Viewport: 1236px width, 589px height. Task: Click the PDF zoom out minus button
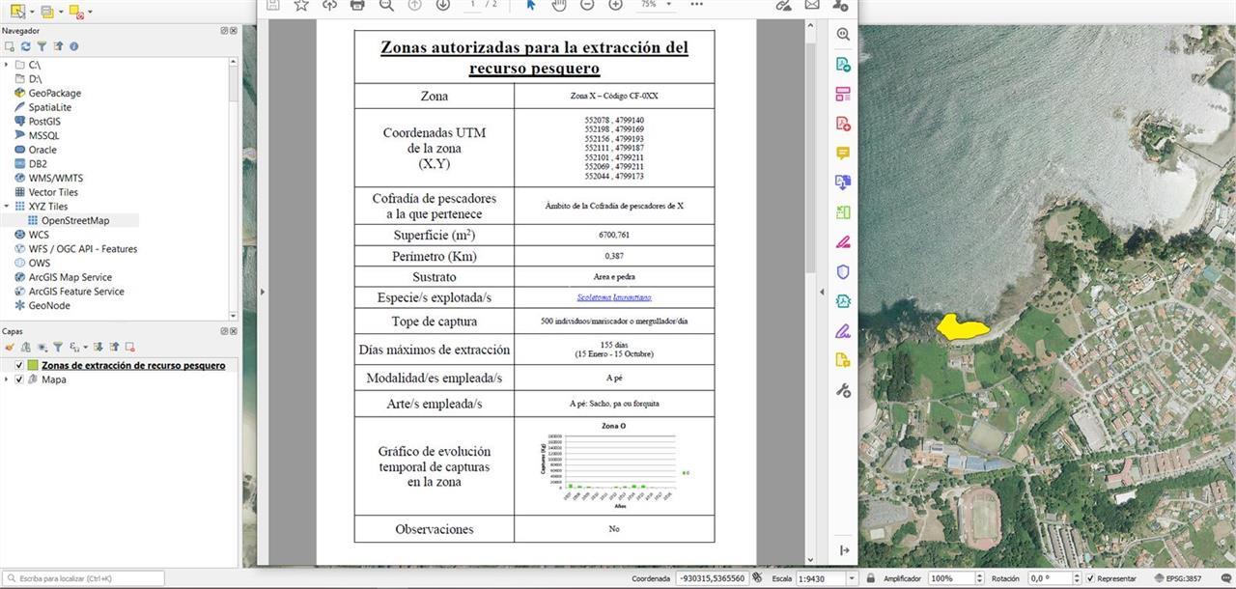pos(587,4)
